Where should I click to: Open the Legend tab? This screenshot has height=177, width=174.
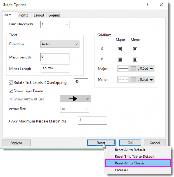(x=54, y=15)
